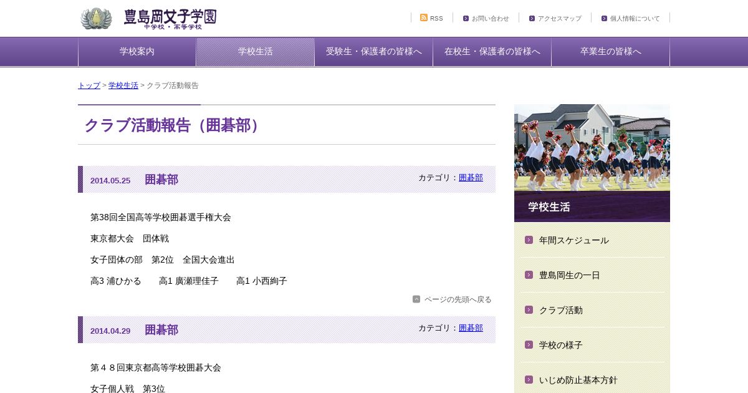This screenshot has height=393, width=748.
Task: Click bullet icon next to クラブ活動
Action: [x=529, y=309]
